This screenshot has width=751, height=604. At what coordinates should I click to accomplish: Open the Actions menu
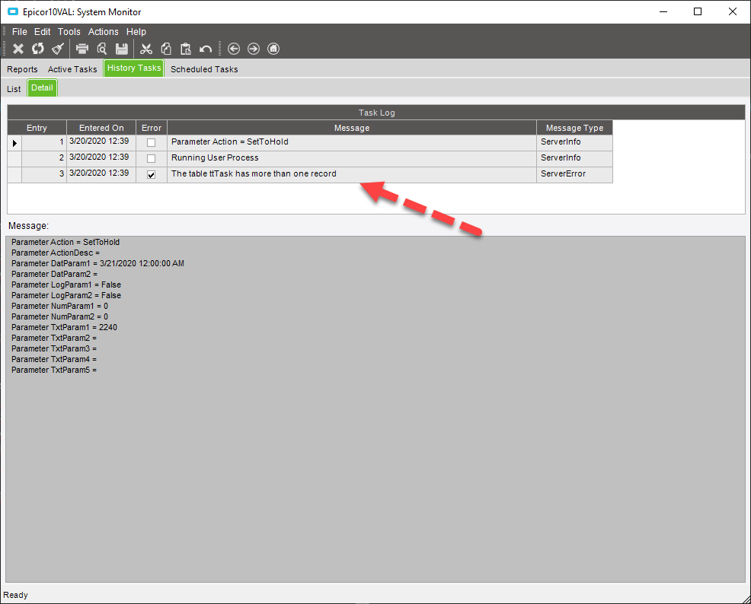pos(103,31)
